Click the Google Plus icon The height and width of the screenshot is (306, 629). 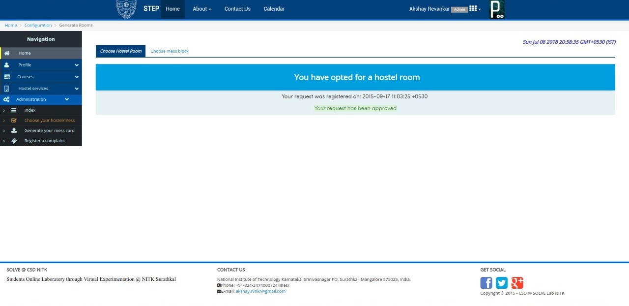(517, 283)
